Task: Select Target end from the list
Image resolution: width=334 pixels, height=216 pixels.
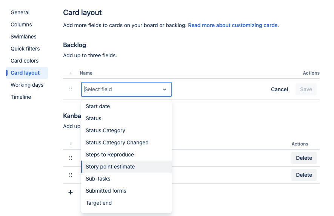Action: click(99, 203)
